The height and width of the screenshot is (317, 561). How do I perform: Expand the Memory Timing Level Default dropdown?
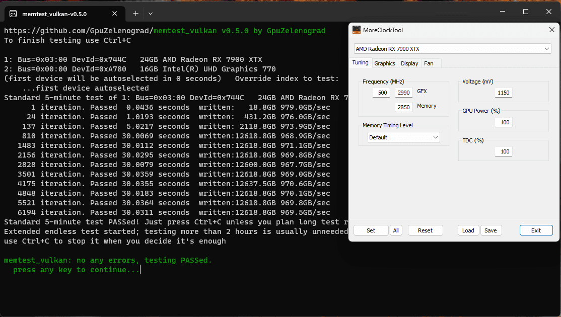[x=403, y=137]
